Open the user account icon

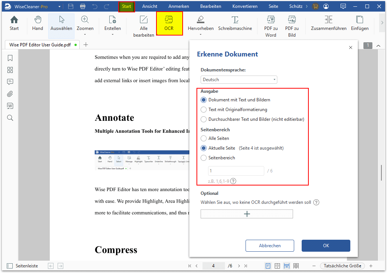coord(326,6)
